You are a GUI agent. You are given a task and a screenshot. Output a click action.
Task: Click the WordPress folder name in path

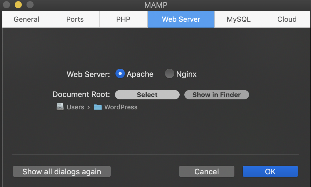point(121,107)
